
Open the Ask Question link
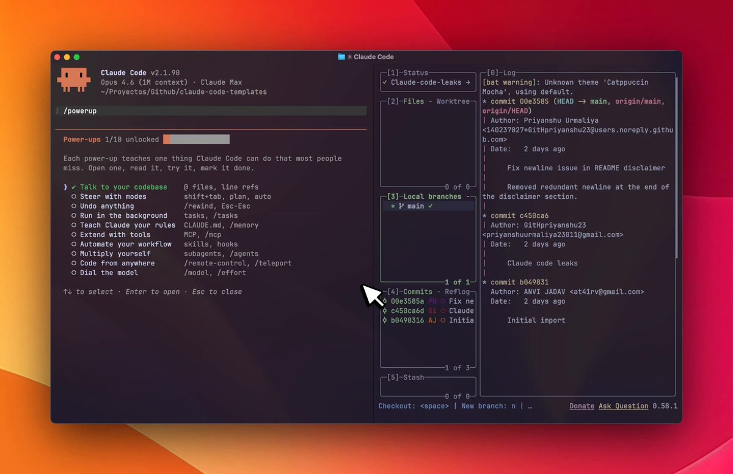624,406
